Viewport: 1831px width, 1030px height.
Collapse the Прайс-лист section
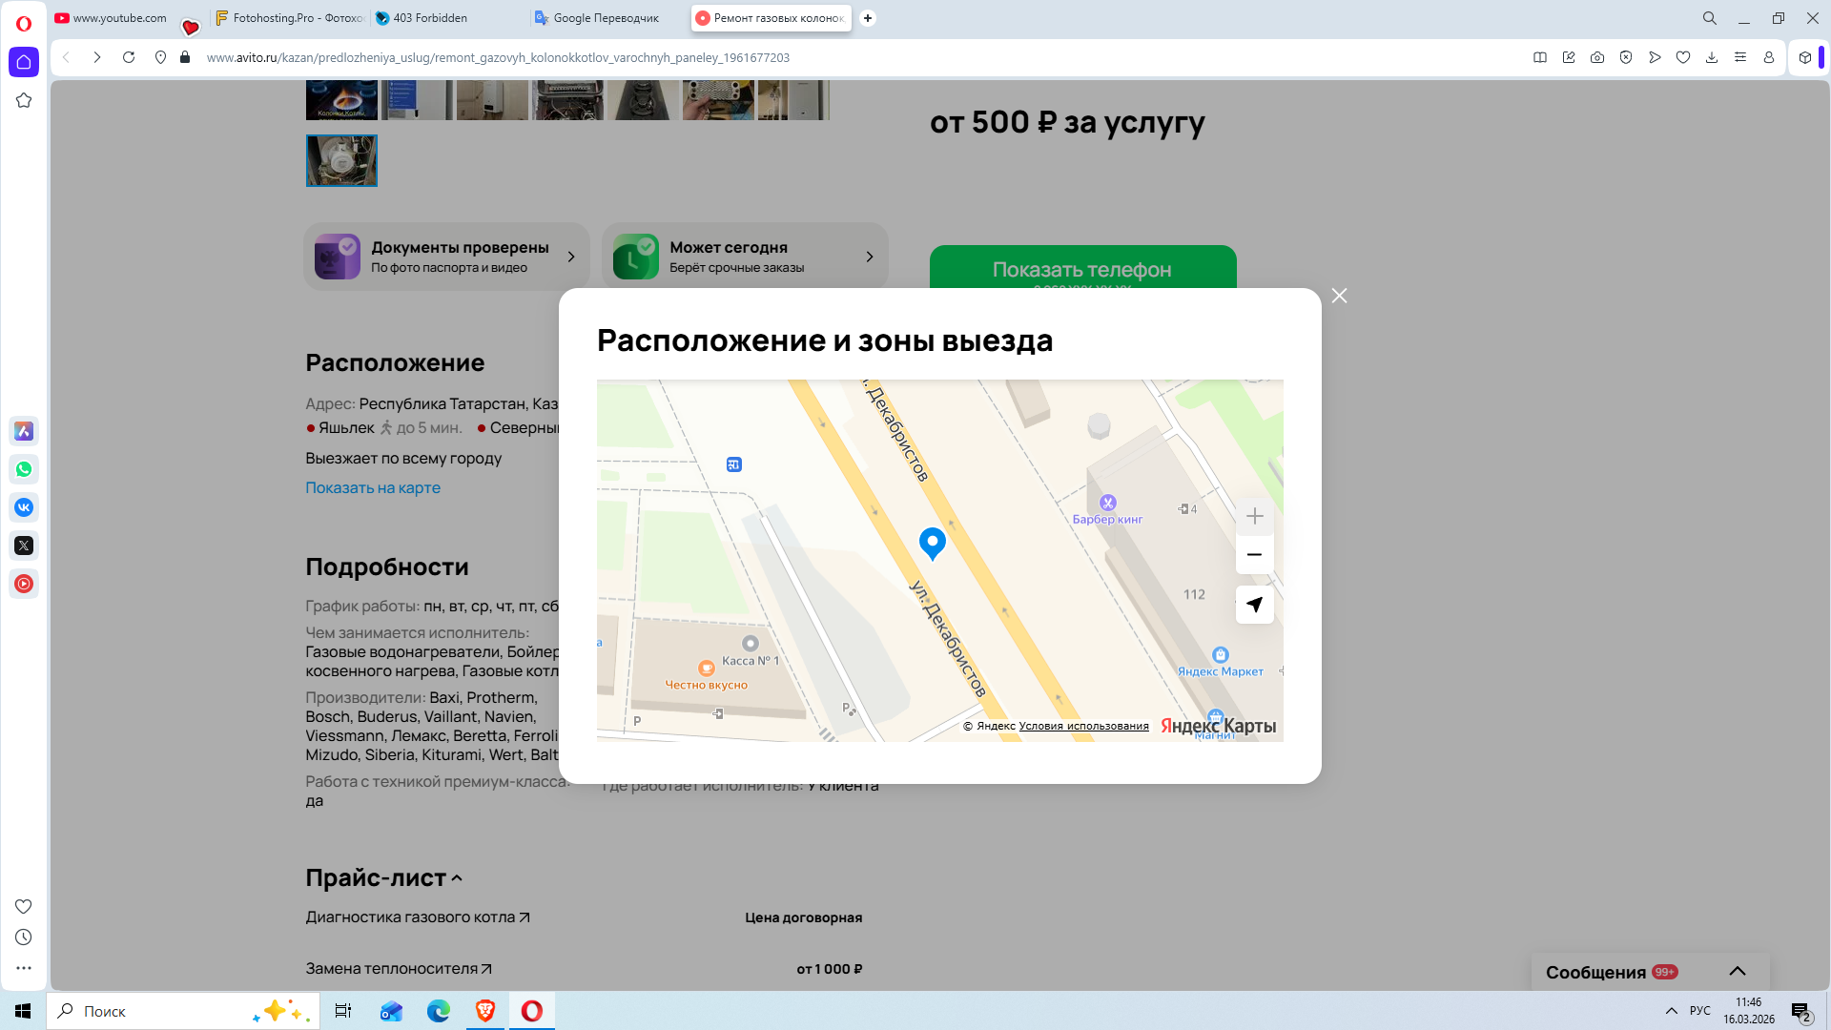457,878
